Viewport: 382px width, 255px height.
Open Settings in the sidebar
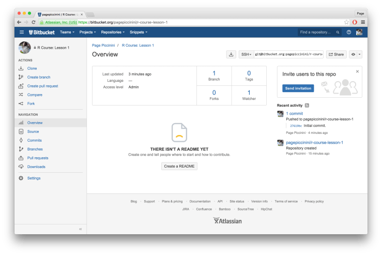(34, 178)
